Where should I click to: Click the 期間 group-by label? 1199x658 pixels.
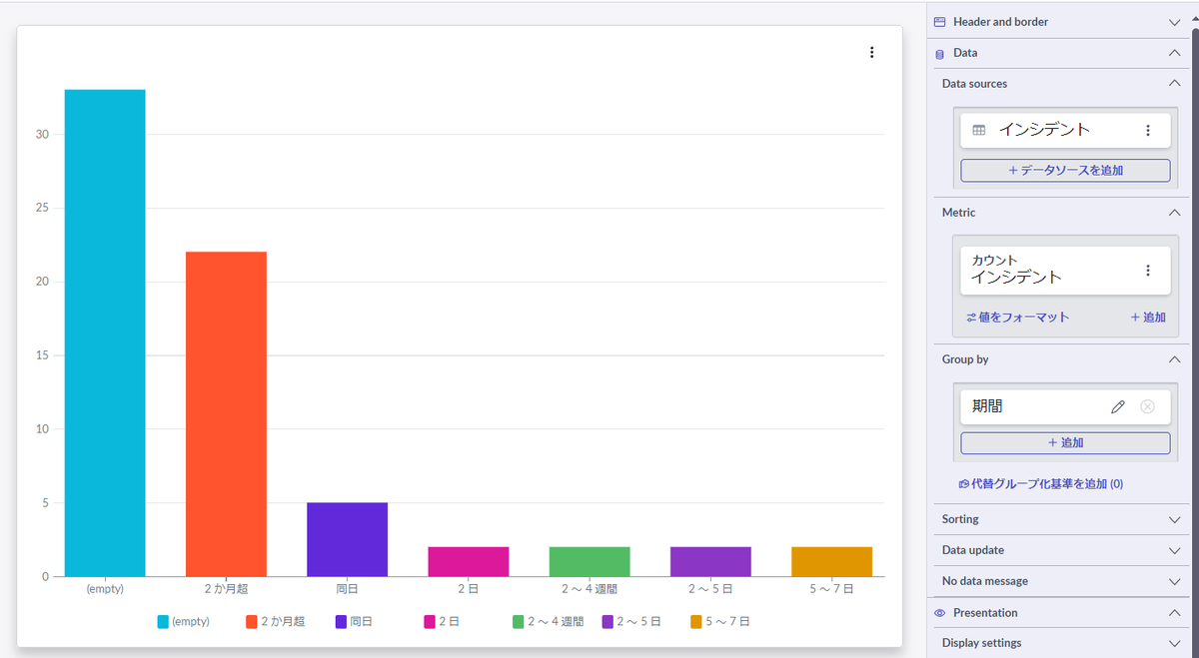987,406
